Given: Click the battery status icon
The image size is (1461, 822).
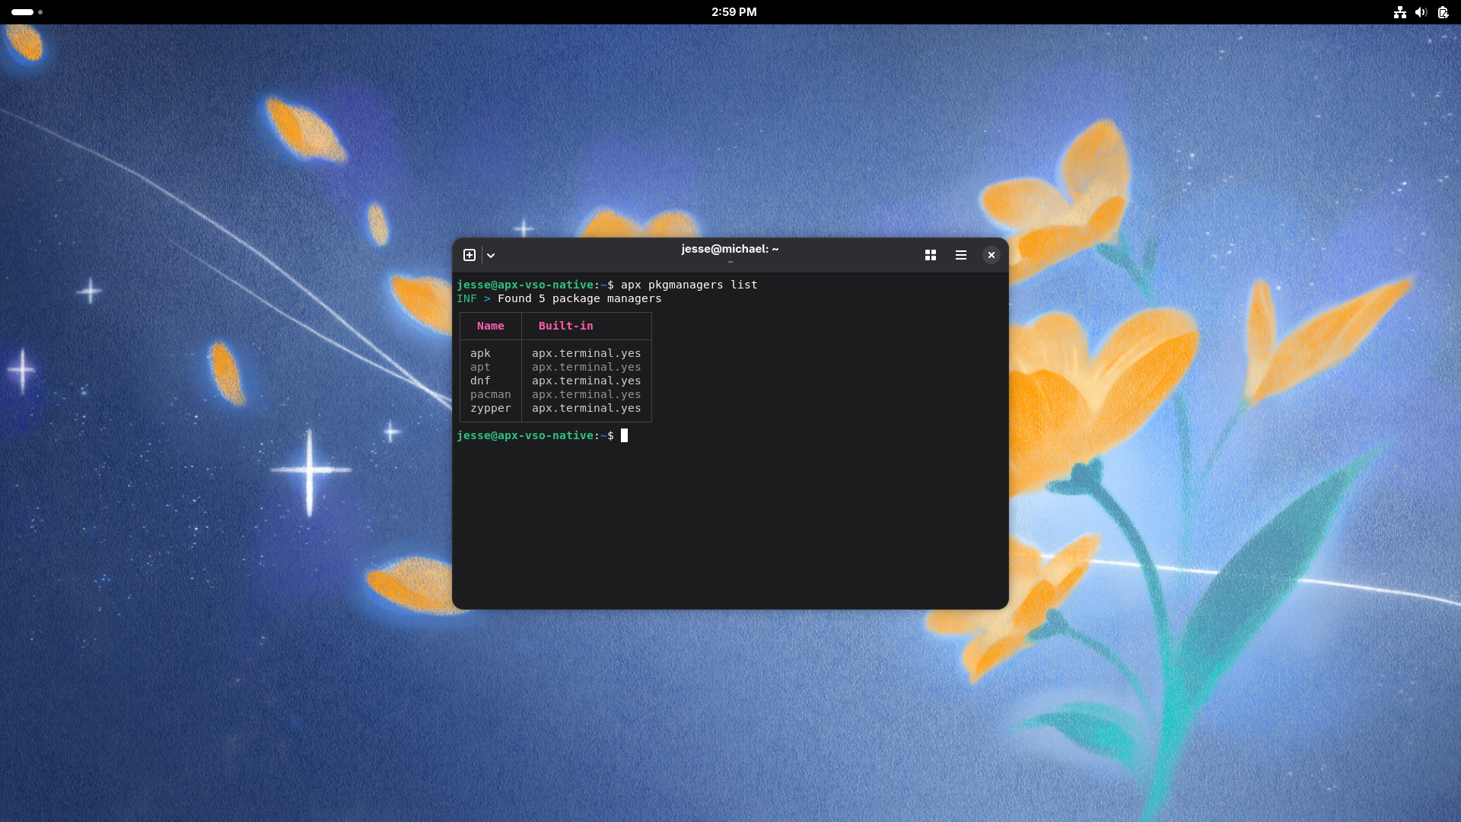Looking at the screenshot, I should pos(1443,12).
